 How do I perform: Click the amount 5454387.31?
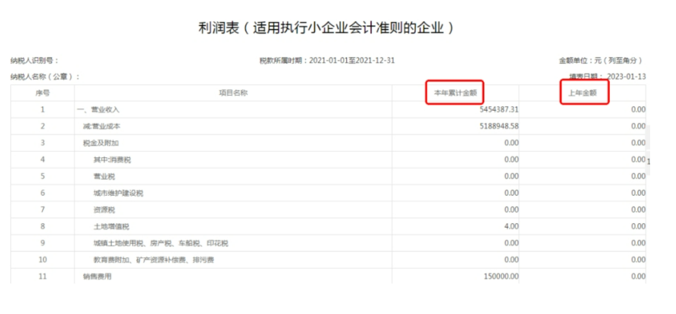499,110
